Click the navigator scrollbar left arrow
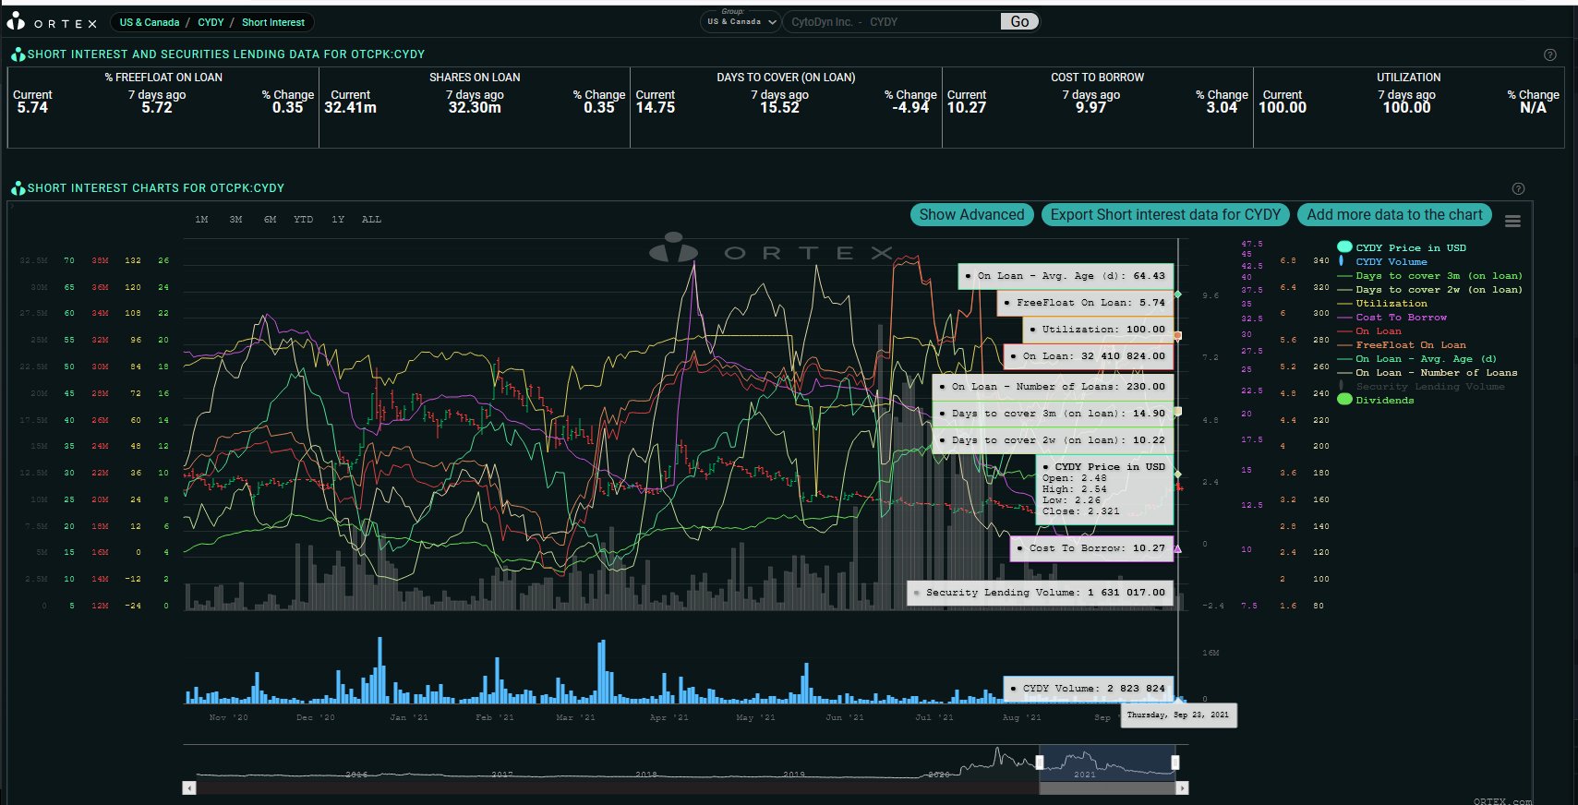Viewport: 1578px width, 805px height. click(x=189, y=788)
